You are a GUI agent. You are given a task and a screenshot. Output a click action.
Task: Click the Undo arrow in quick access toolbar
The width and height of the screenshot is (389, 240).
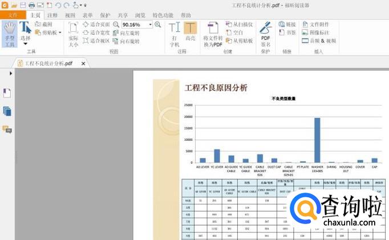(x=58, y=5)
